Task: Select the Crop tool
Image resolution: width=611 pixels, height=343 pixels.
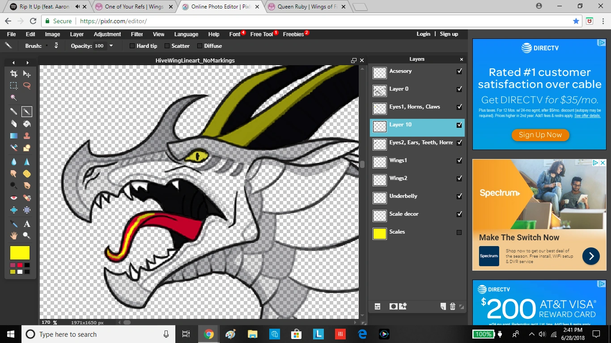Action: (14, 74)
